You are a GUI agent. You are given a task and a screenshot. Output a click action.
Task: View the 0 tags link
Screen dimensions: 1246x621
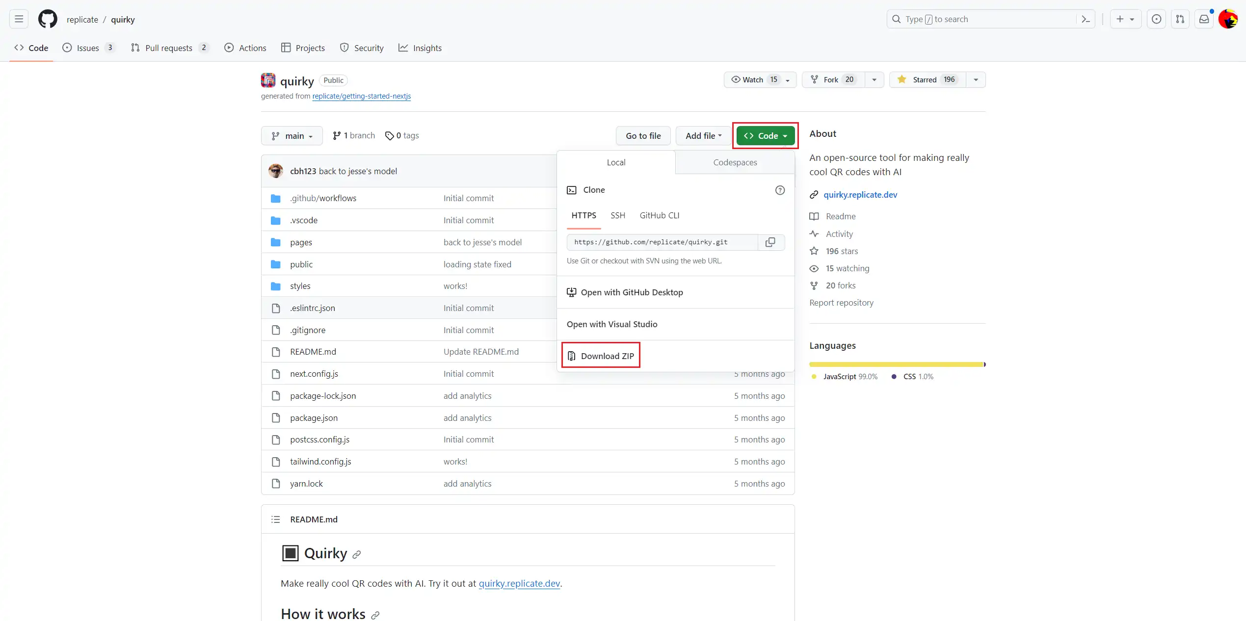[402, 135]
